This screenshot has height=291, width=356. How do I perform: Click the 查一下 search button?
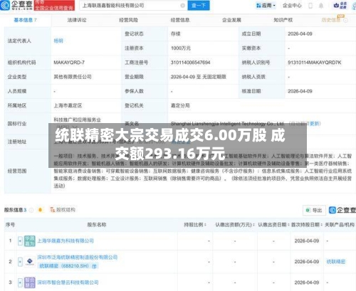click(x=199, y=6)
